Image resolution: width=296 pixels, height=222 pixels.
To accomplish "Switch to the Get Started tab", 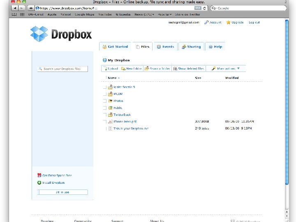I will pyautogui.click(x=115, y=46).
